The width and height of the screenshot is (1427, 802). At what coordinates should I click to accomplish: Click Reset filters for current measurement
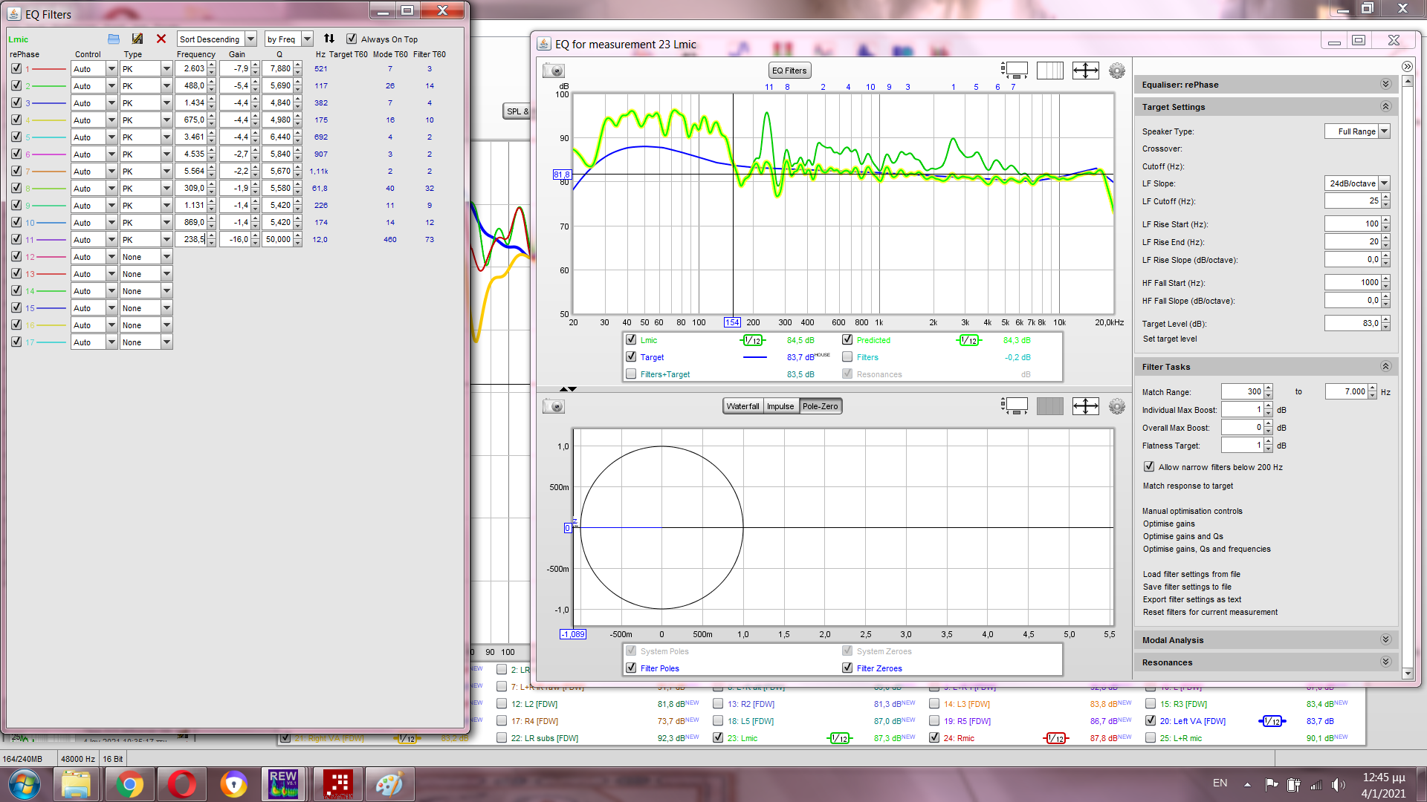pos(1210,612)
